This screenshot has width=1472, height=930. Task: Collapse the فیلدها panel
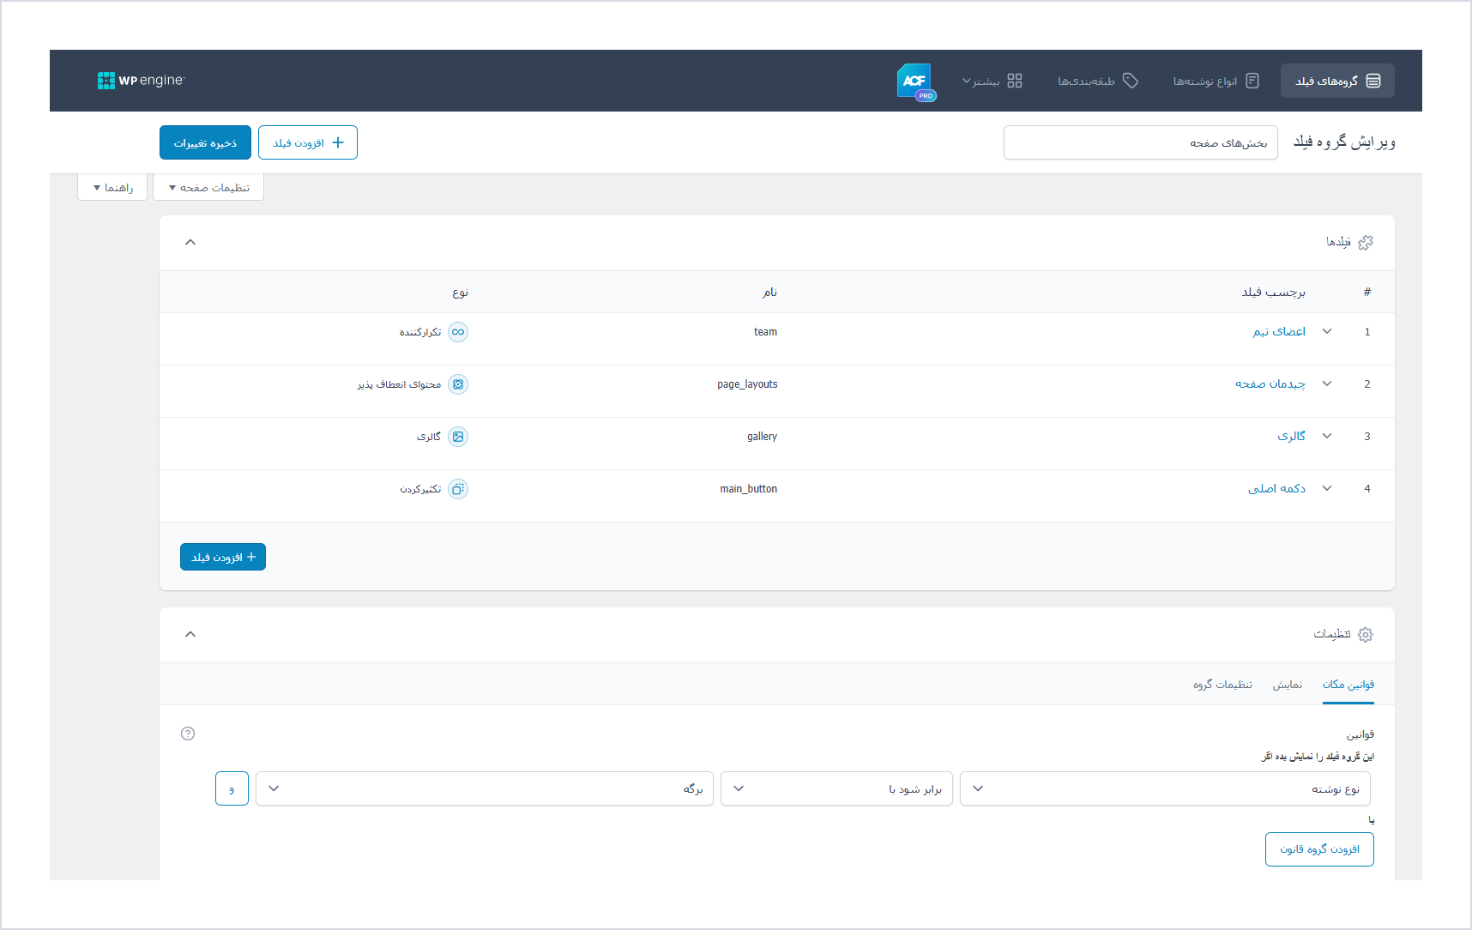tap(190, 242)
